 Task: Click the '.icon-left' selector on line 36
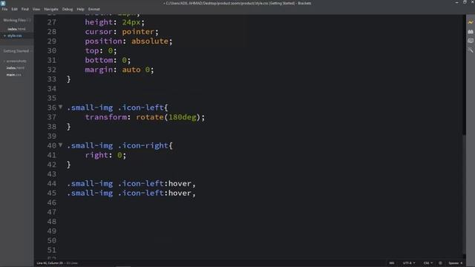[x=140, y=108]
